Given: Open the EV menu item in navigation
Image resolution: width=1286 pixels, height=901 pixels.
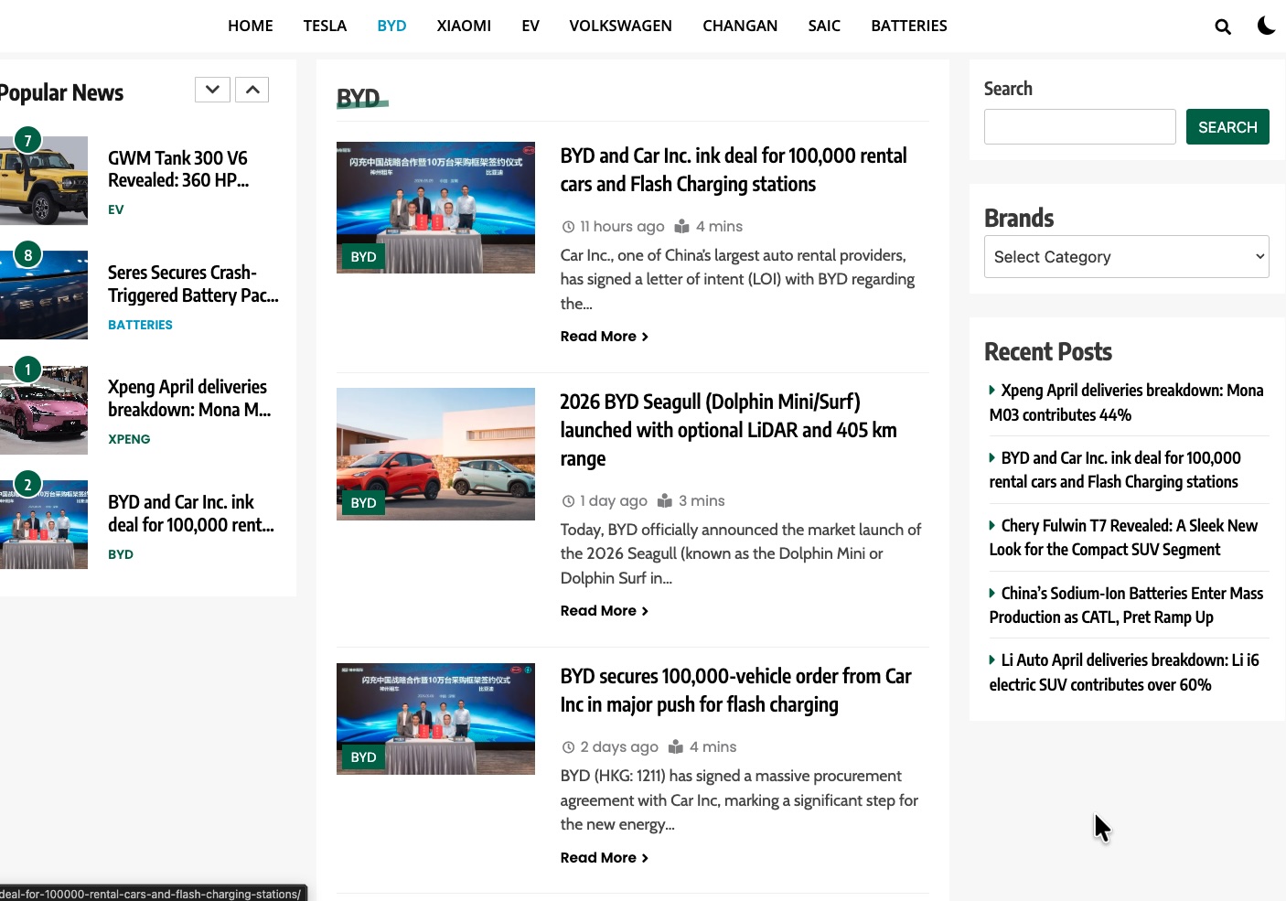Looking at the screenshot, I should (x=530, y=26).
